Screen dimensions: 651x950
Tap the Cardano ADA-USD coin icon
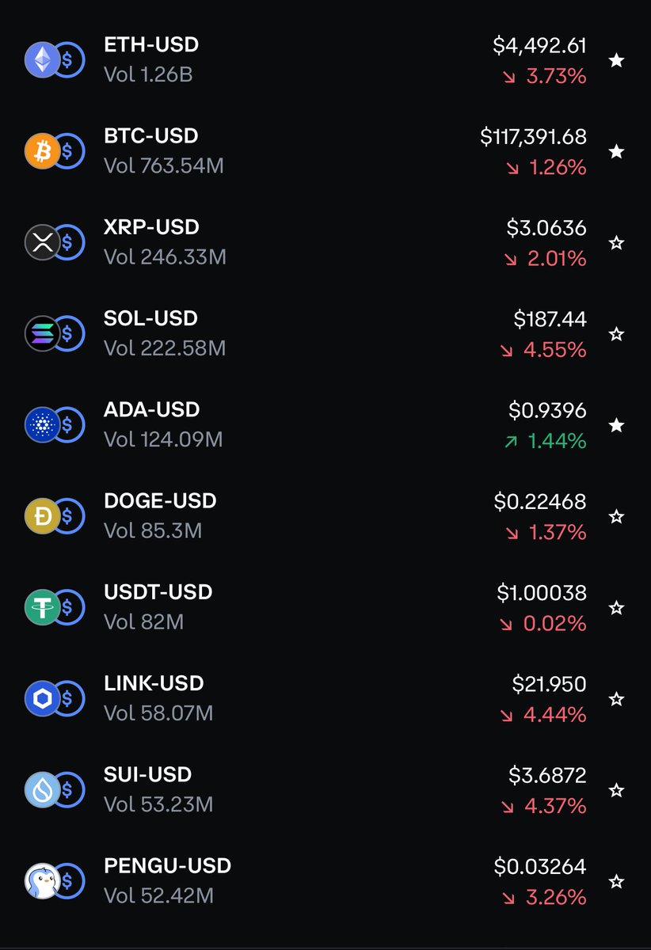click(x=44, y=424)
